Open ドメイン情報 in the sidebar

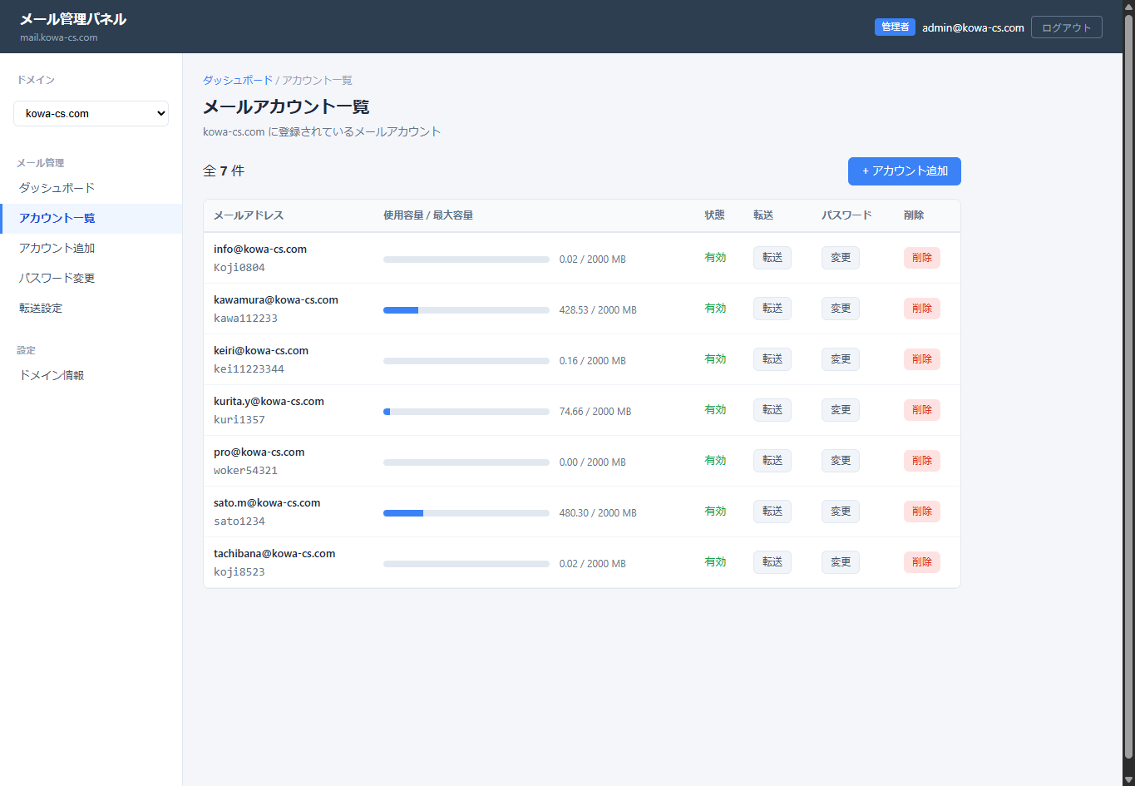pyautogui.click(x=52, y=375)
